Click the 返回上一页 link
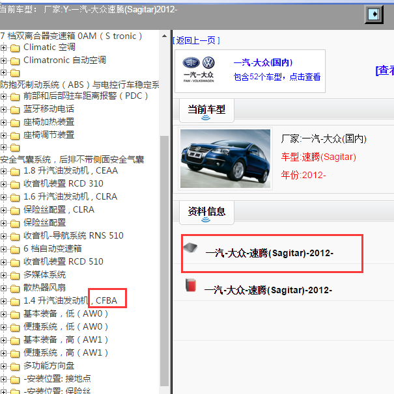 pos(196,40)
